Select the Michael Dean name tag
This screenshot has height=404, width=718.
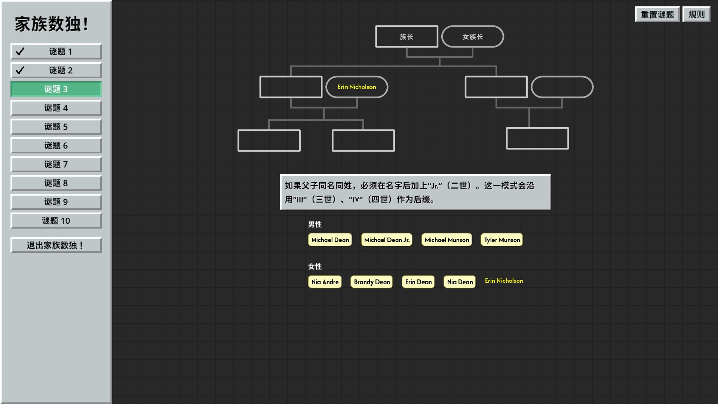click(330, 240)
